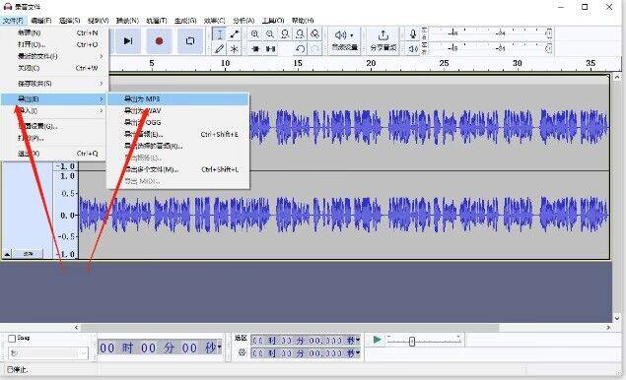This screenshot has width=626, height=380.
Task: Select the asterisk Multi-tool
Action: (235, 49)
